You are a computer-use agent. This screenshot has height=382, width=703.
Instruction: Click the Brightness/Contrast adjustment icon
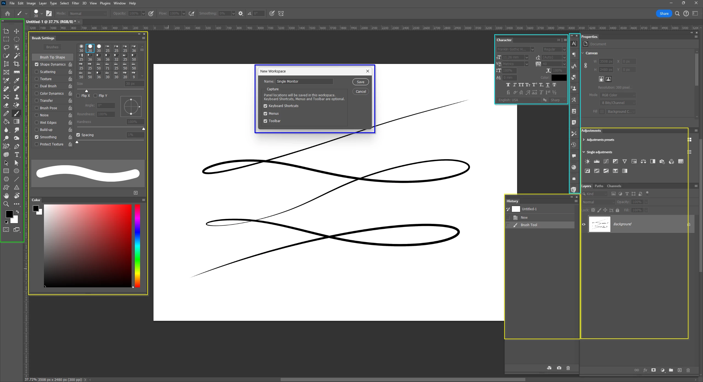point(587,162)
